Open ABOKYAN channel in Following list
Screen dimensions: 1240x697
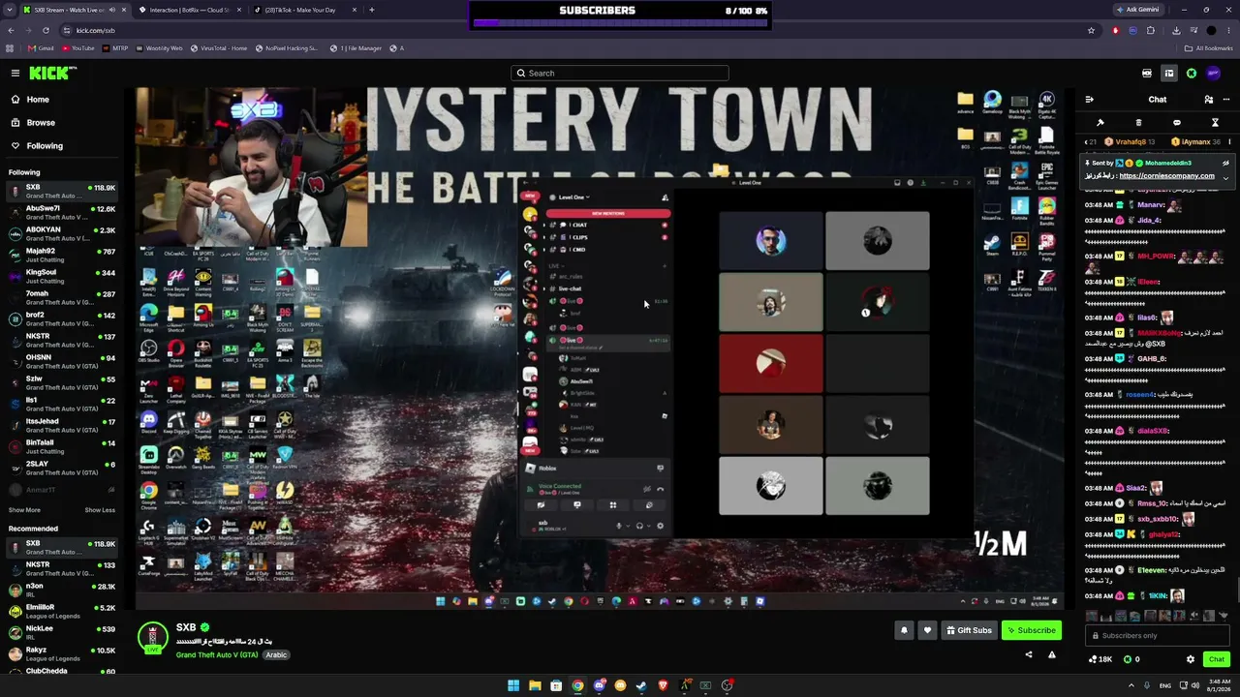click(62, 234)
